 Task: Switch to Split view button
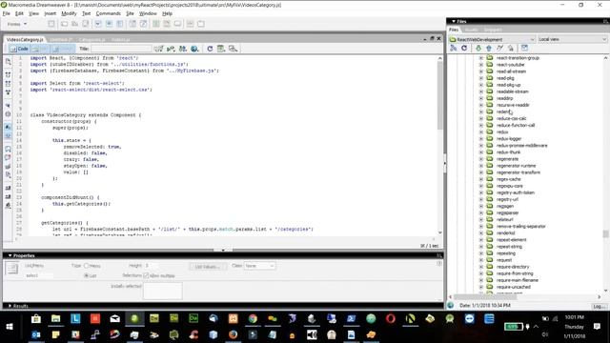[x=40, y=49]
